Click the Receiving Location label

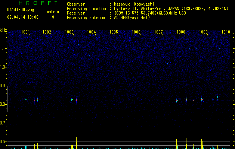click(87, 9)
